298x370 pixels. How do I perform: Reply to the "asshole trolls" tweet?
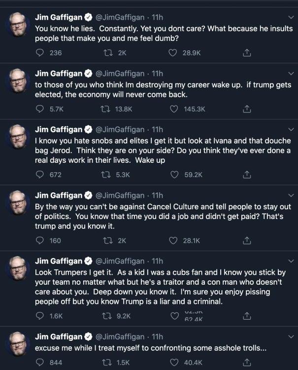coord(40,363)
